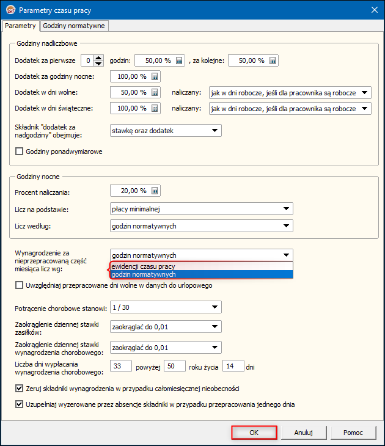Viewport: 385px width, 446px height.
Task: Open calculator for 'Procent naliczania'
Action: coord(155,191)
